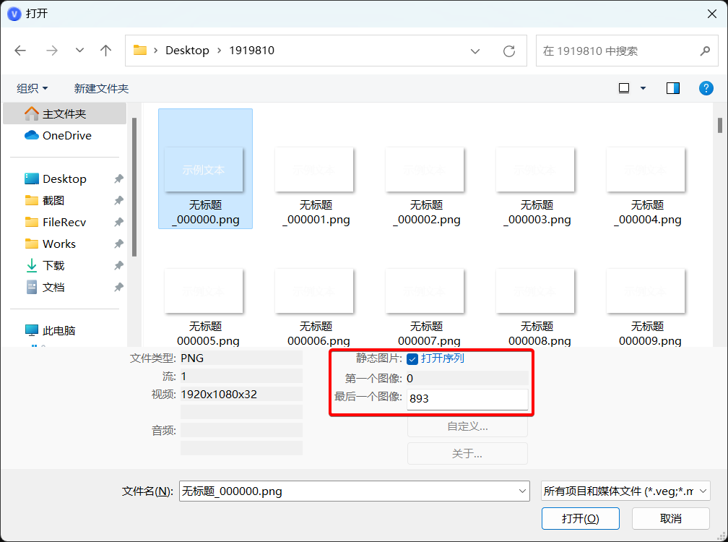This screenshot has width=728, height=542.
Task: Go up one folder level
Action: click(105, 50)
